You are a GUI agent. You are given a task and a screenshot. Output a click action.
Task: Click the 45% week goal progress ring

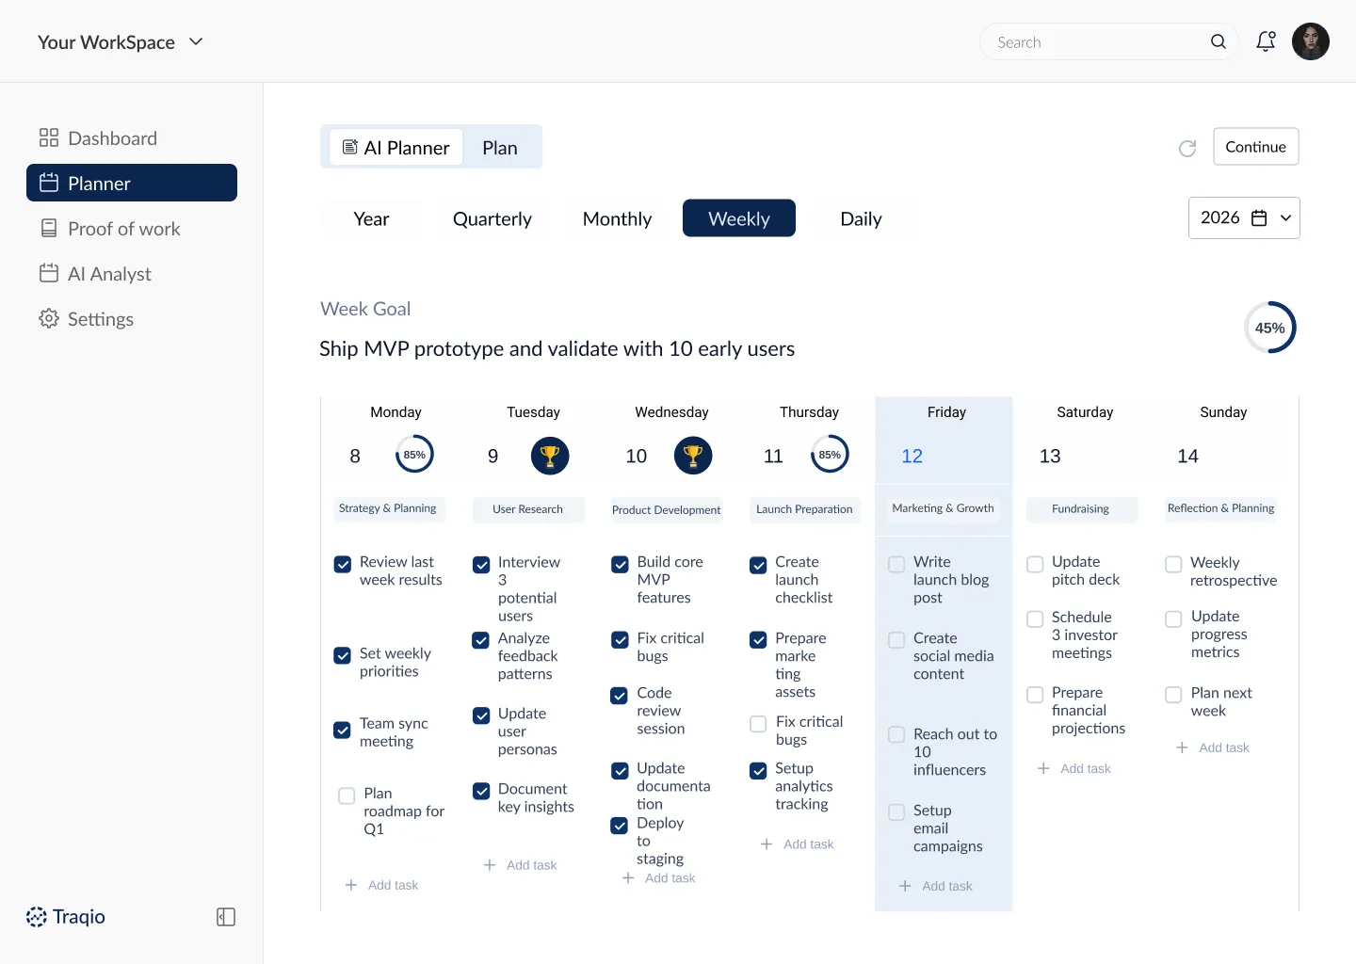pyautogui.click(x=1269, y=328)
